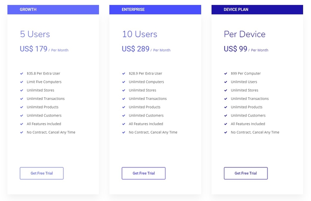Image resolution: width=311 pixels, height=201 pixels.
Task: Click Get Free Trial in Growth plan
Action: click(x=41, y=173)
